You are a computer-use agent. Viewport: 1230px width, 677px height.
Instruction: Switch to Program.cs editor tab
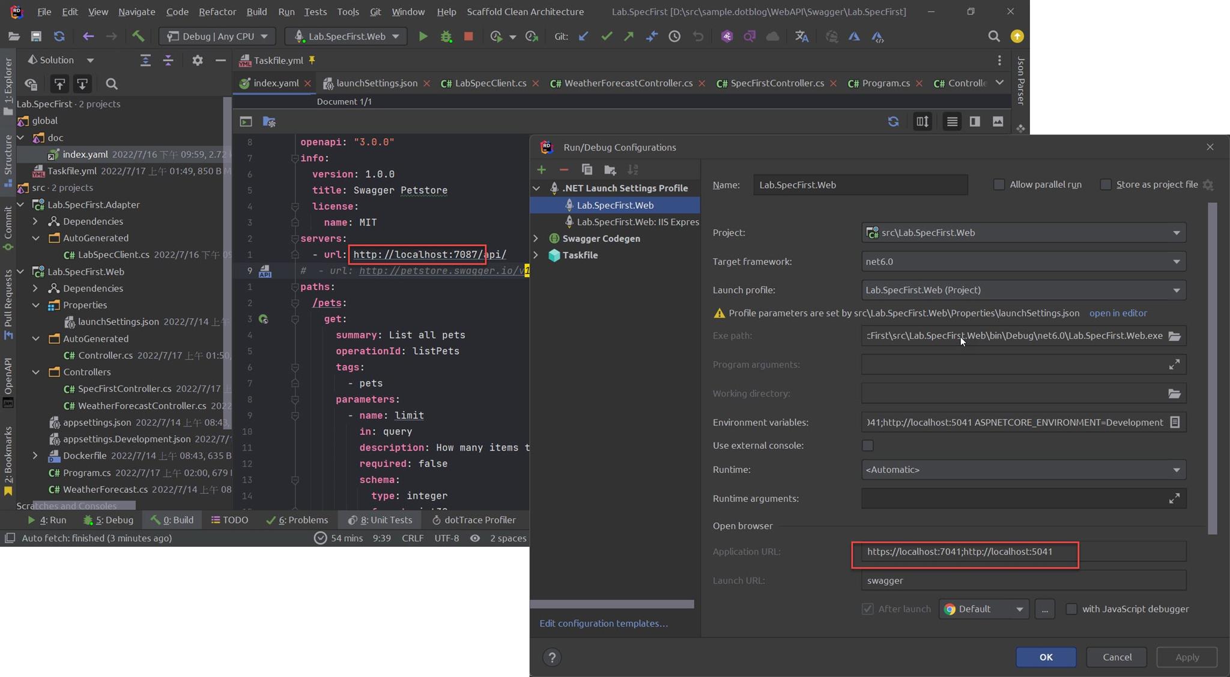pos(885,83)
